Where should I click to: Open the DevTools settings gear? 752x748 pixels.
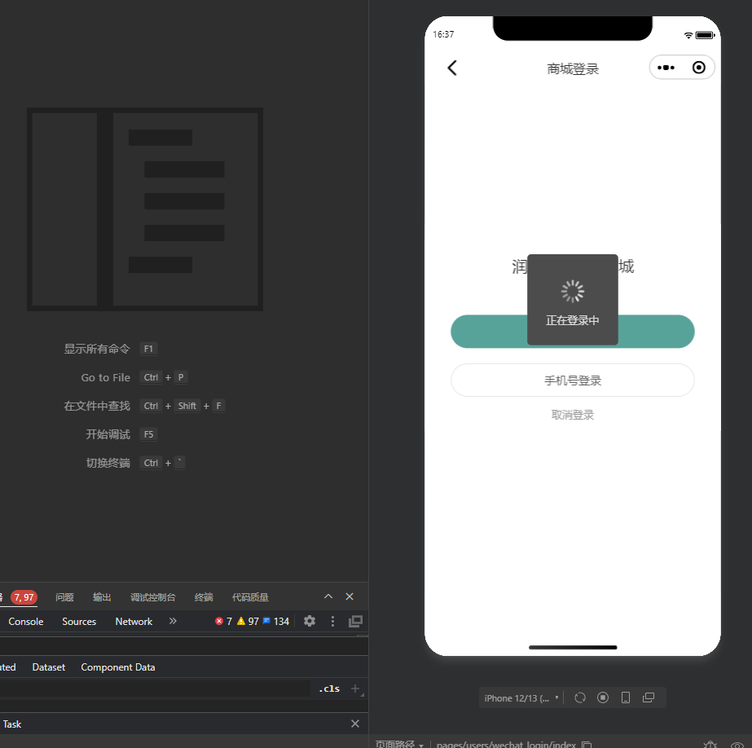click(310, 622)
